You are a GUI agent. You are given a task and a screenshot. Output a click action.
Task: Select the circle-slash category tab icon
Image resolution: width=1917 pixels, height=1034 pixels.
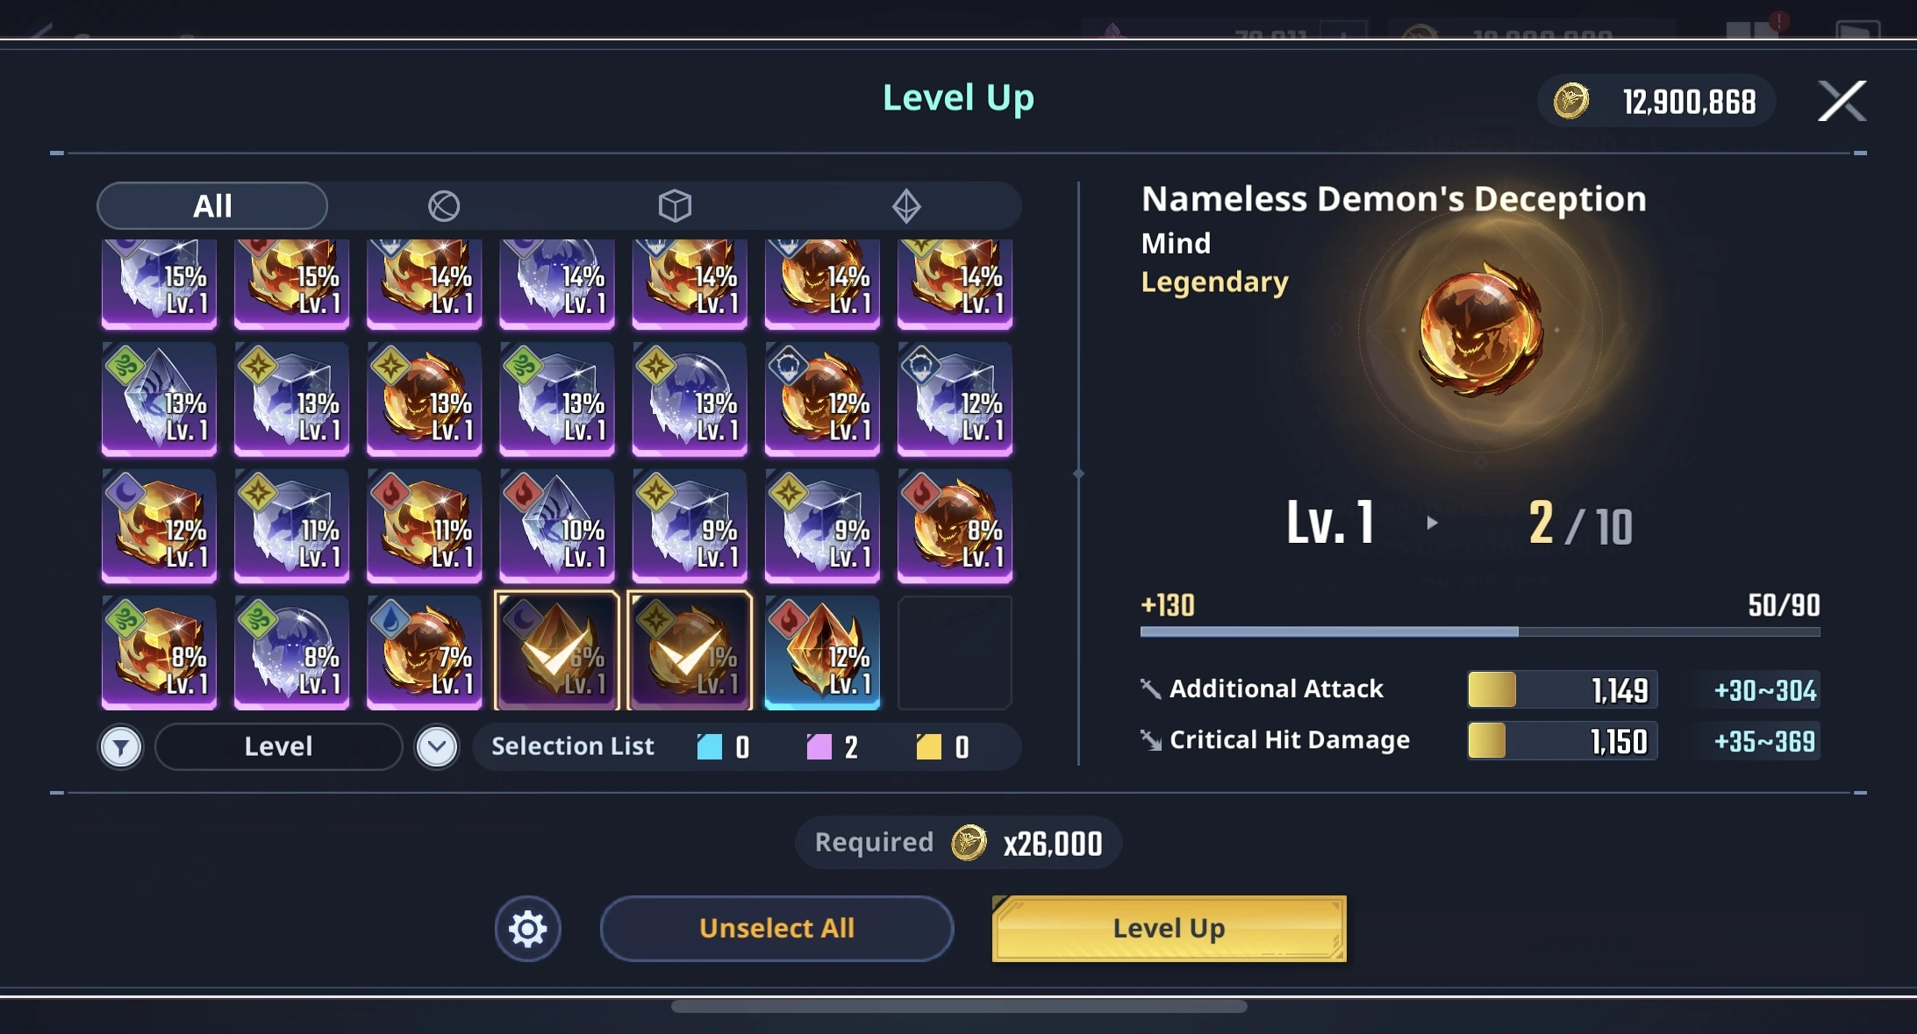coord(444,206)
